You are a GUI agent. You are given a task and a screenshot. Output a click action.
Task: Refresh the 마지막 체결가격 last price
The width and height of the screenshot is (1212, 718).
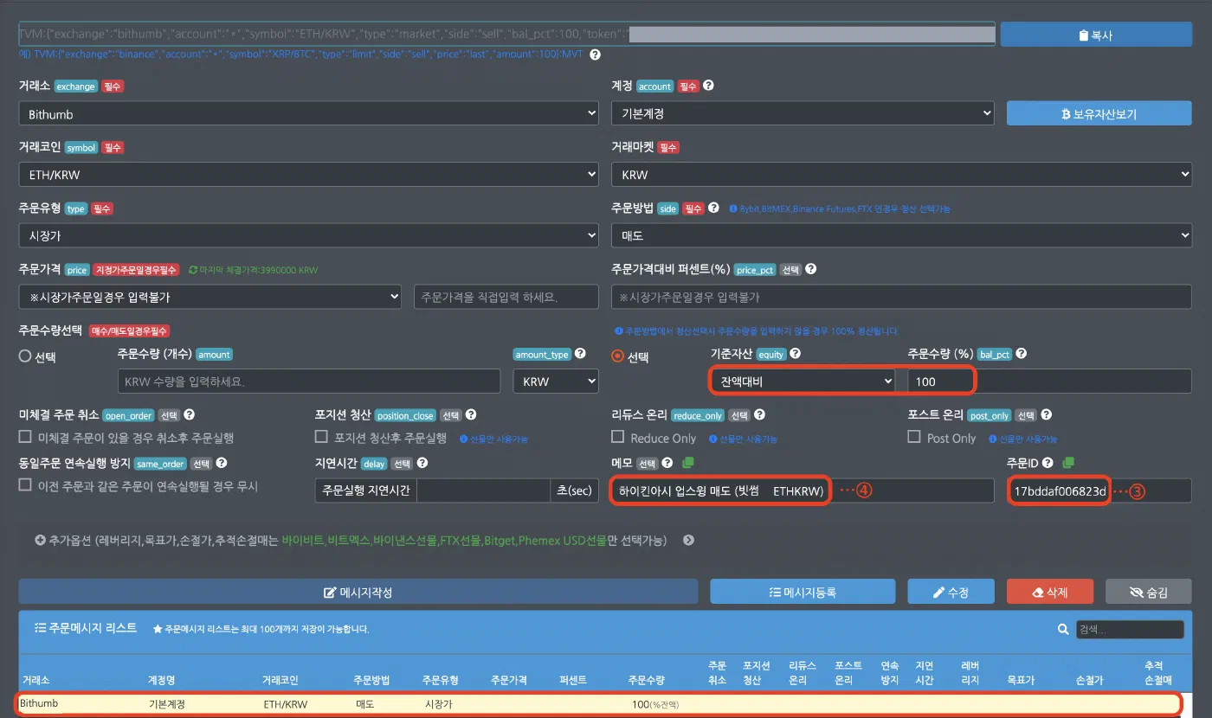tap(193, 270)
